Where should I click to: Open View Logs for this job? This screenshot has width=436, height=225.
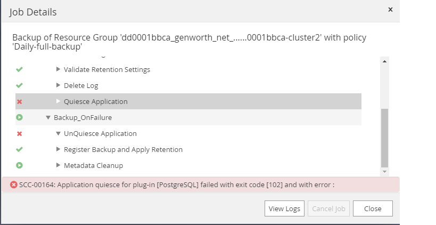tap(284, 208)
